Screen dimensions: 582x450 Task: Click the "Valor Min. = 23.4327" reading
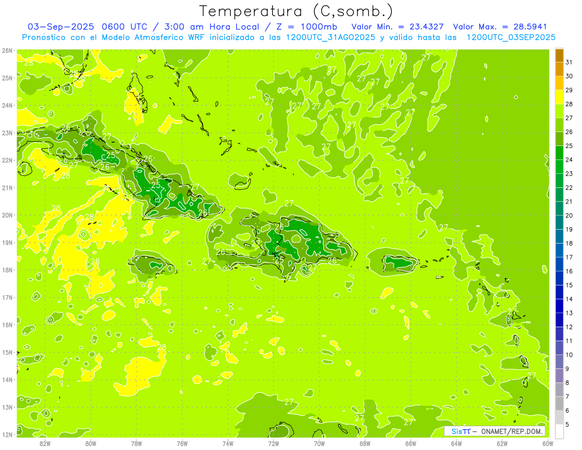pos(399,27)
